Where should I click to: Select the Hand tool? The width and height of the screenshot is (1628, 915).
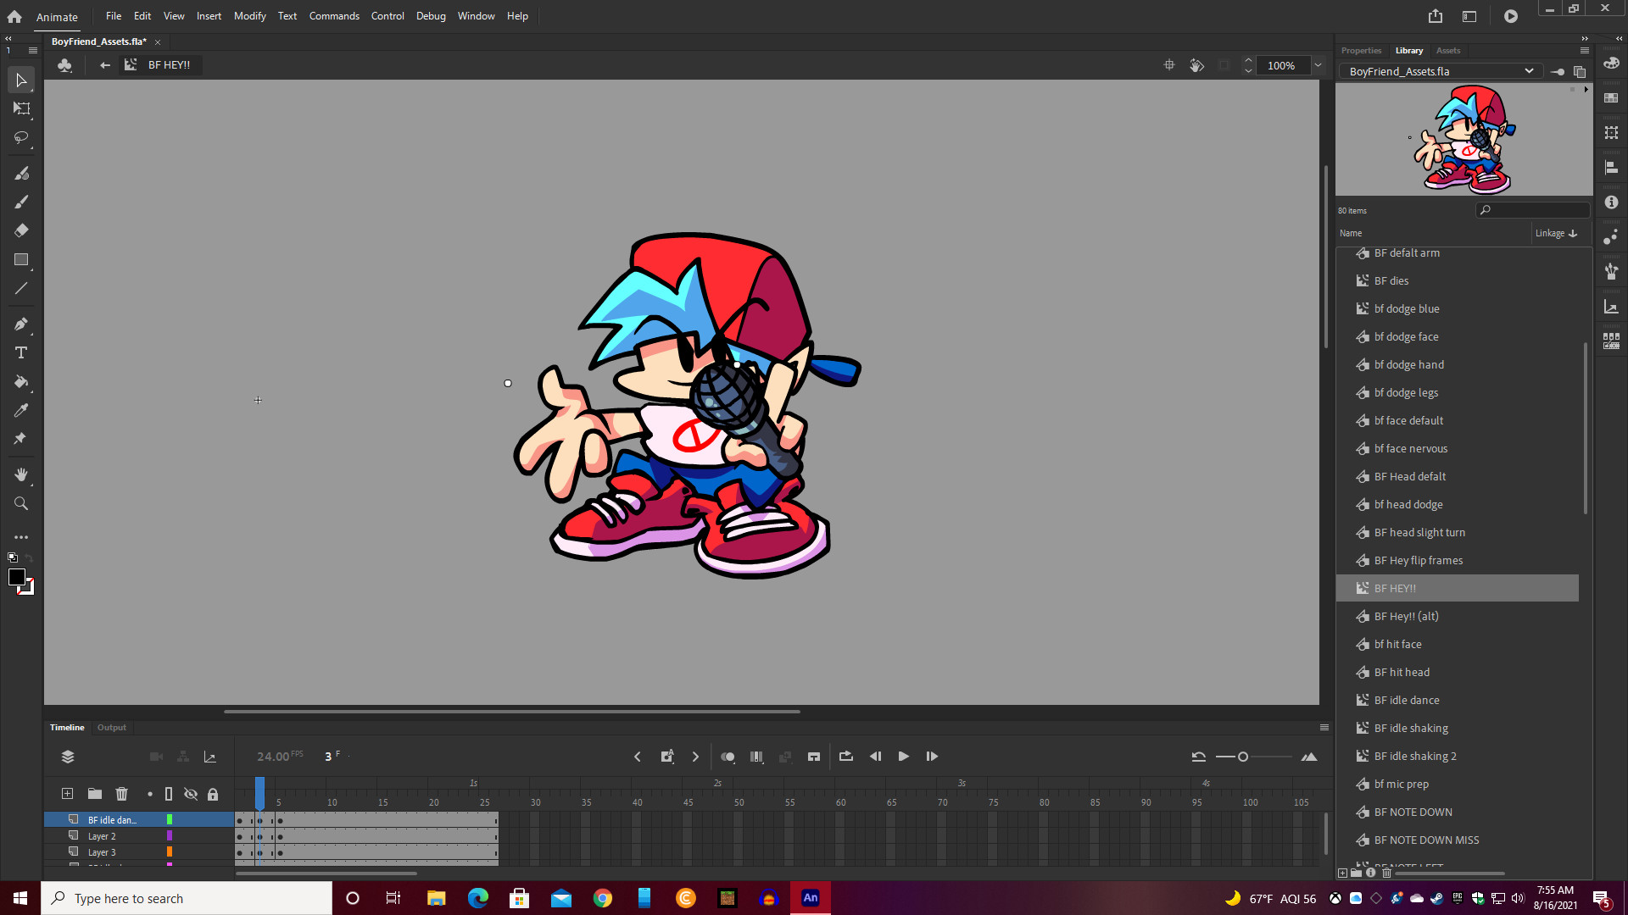(x=21, y=475)
